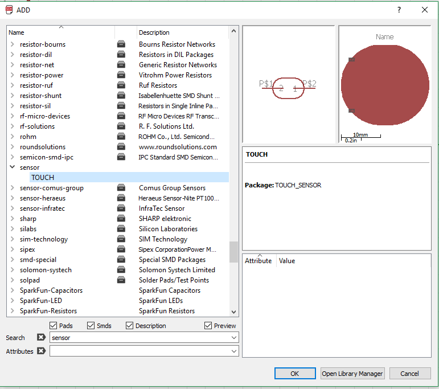Click the library icon beside solpad
This screenshot has width=439, height=389.
coord(121,280)
